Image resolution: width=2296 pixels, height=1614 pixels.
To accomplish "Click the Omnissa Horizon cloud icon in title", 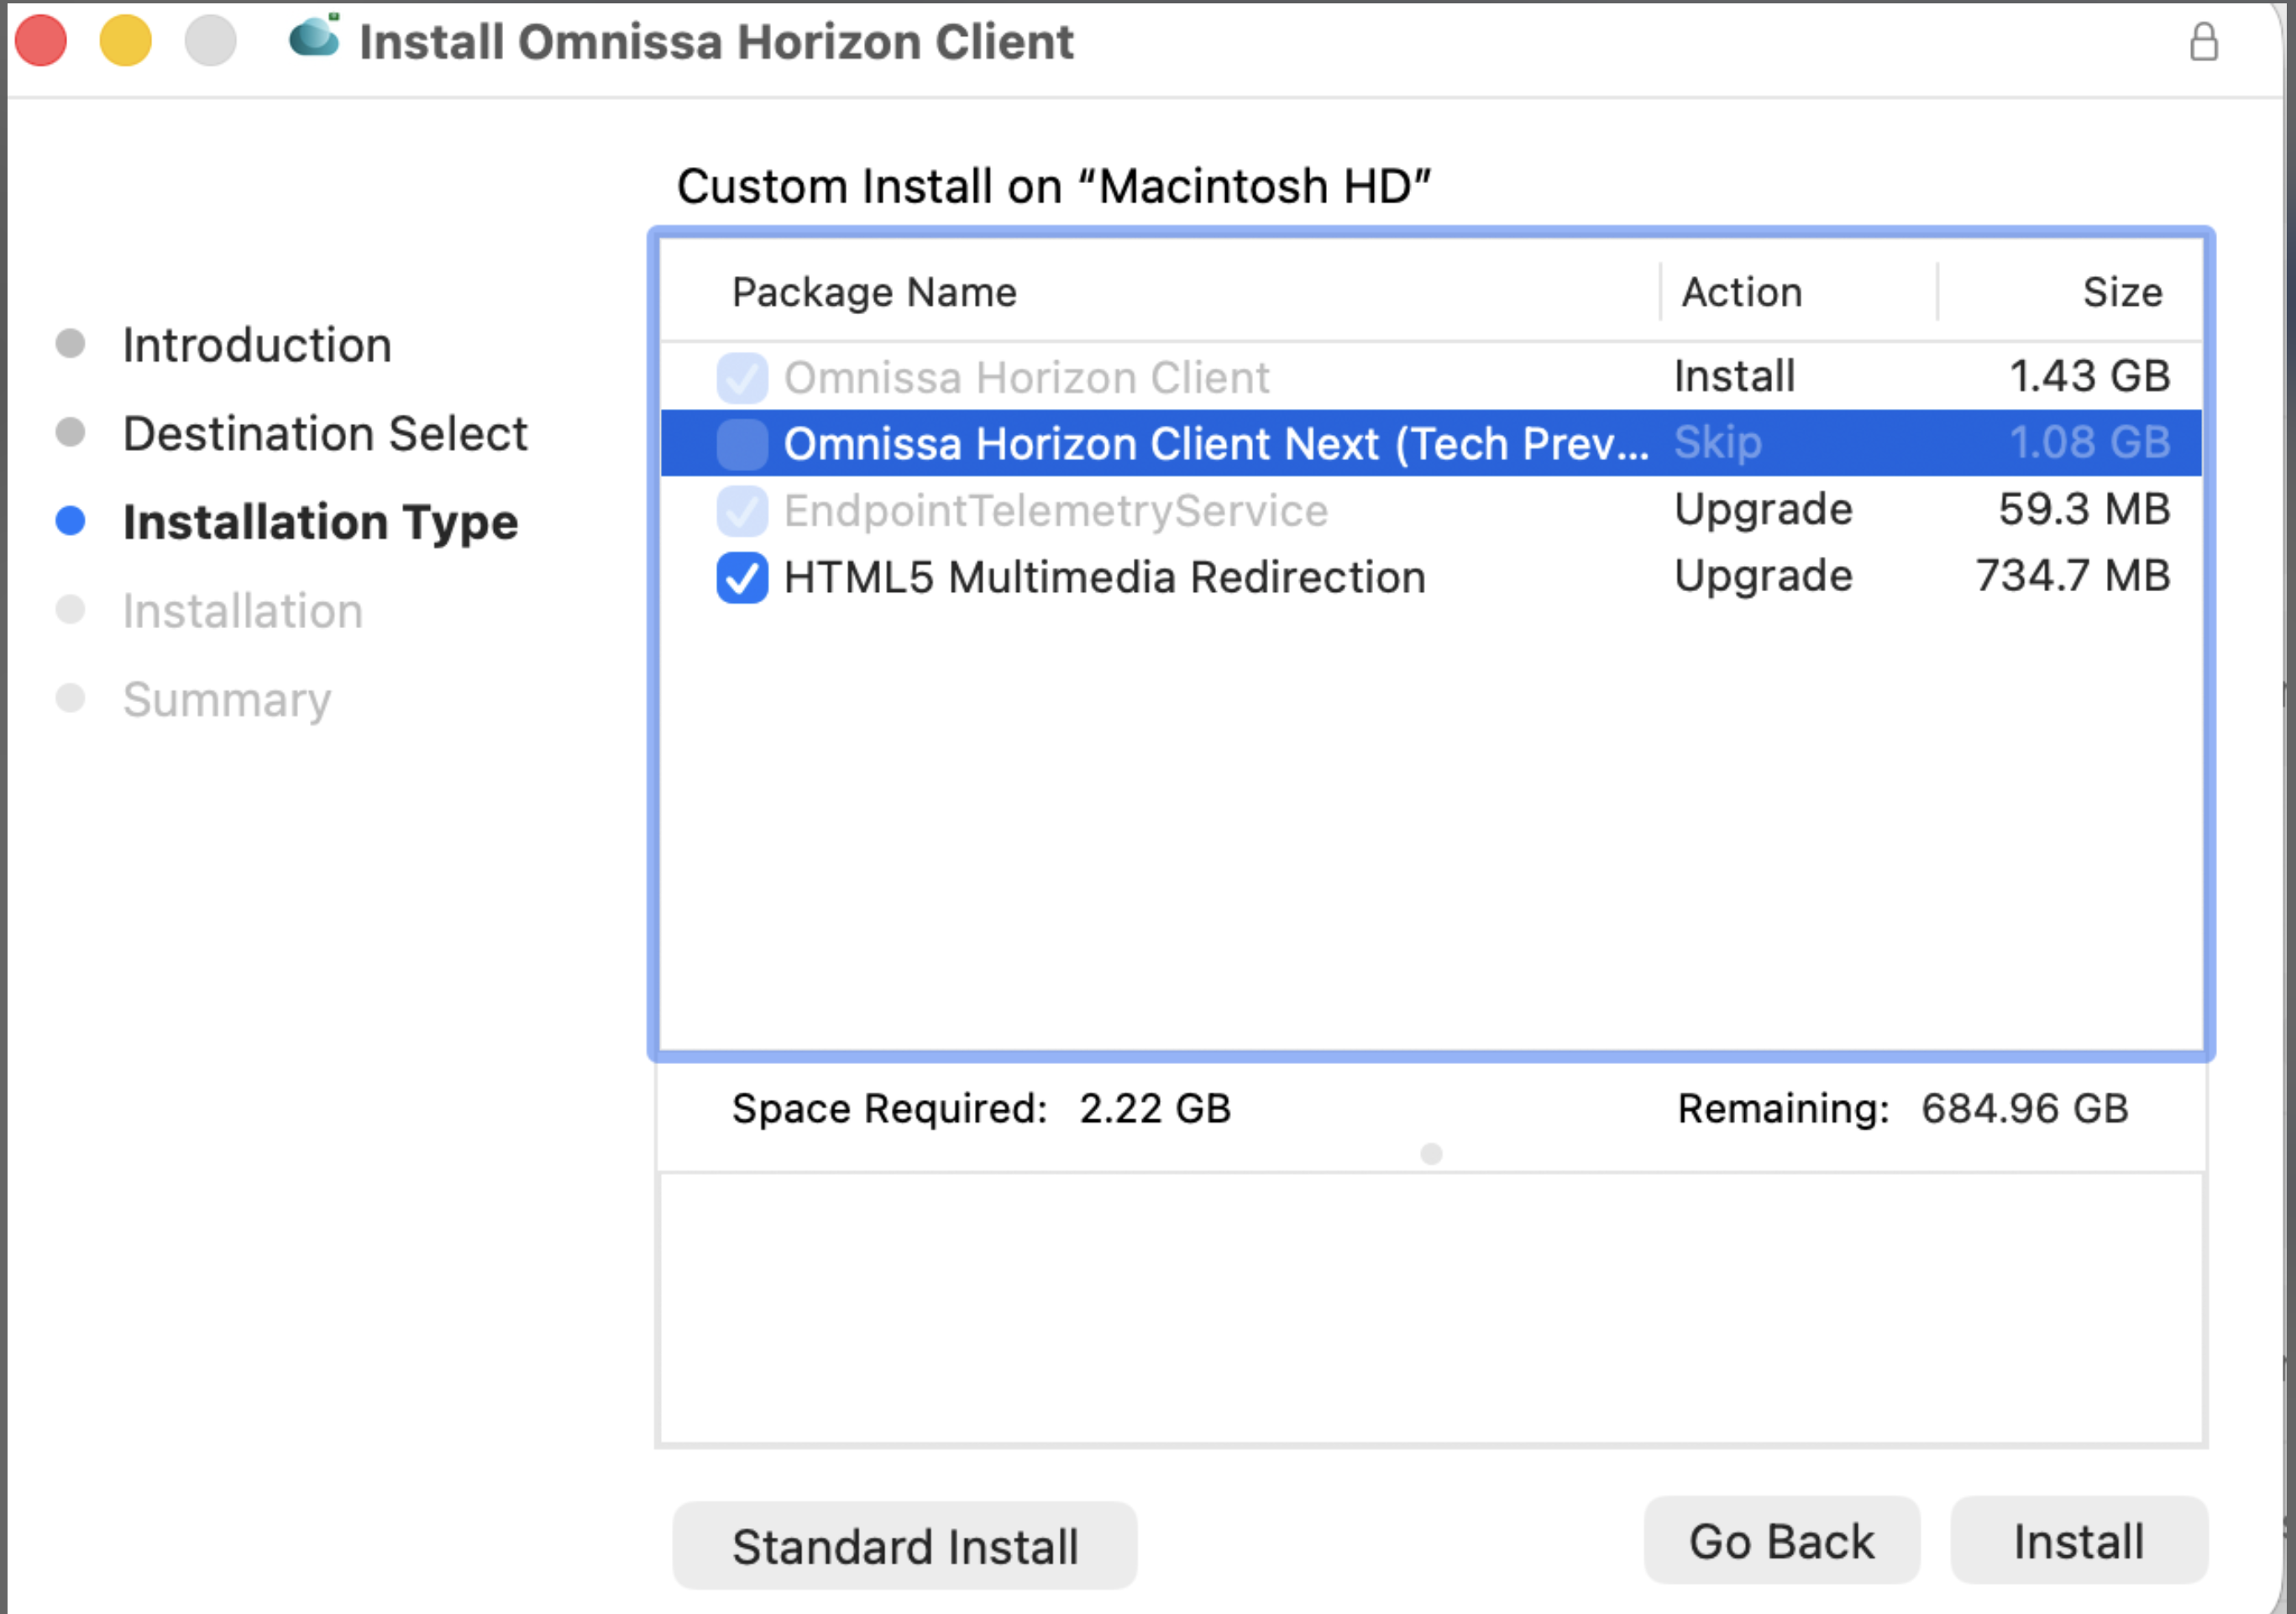I will (x=315, y=37).
